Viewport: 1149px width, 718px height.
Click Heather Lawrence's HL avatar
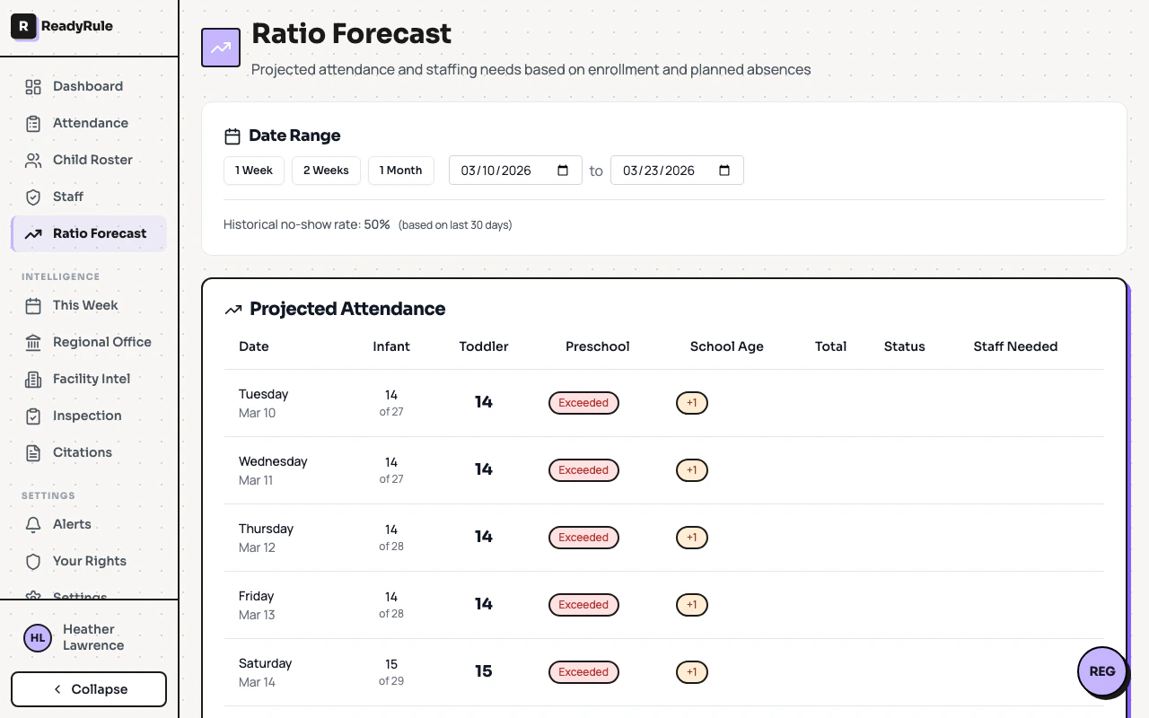click(37, 637)
